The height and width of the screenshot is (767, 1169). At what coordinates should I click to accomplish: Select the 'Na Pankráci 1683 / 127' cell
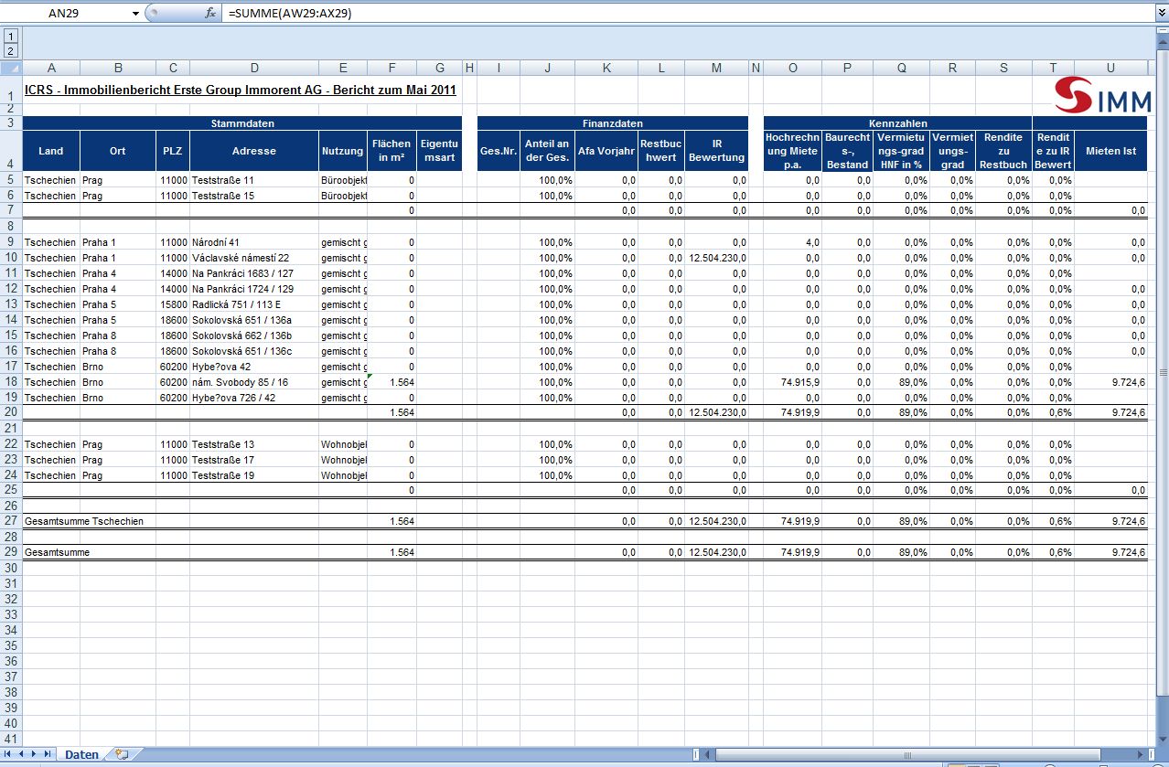254,273
